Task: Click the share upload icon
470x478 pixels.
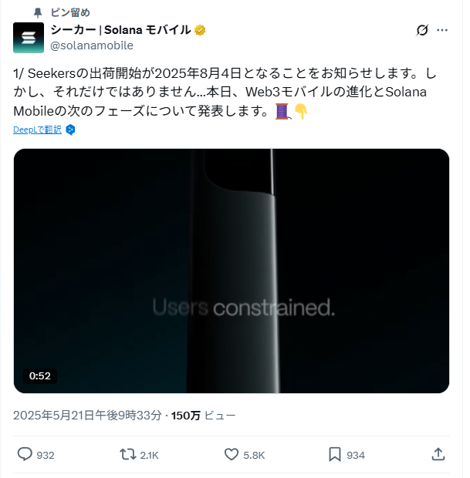Action: coord(438,454)
